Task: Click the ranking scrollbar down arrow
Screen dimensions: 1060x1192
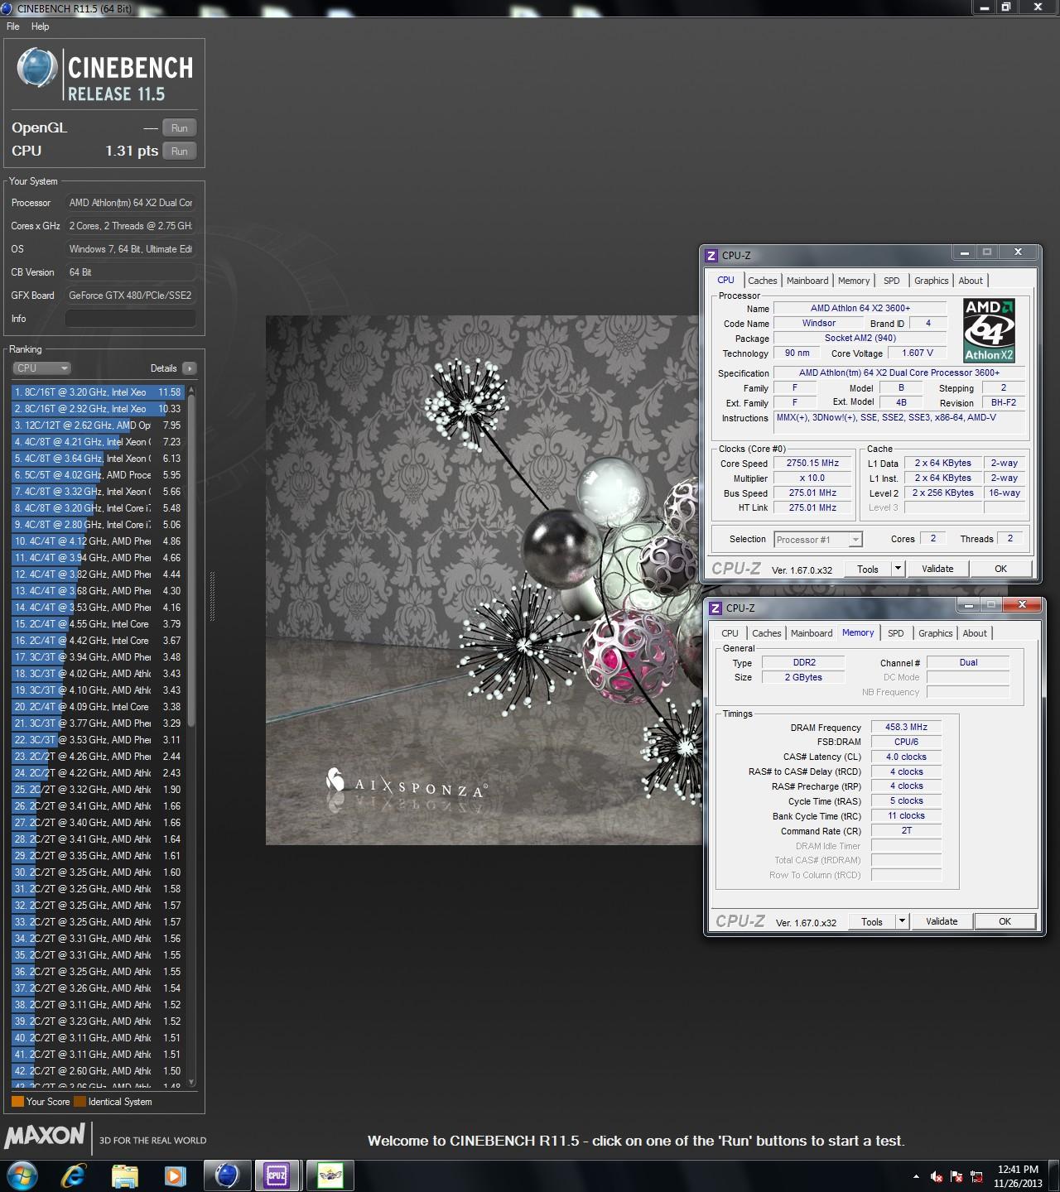Action: 191,1082
